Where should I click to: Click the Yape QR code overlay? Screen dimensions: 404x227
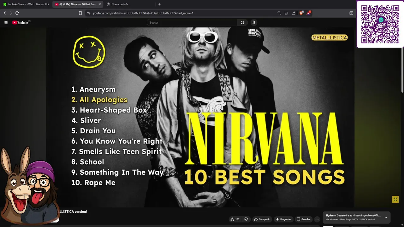point(380,24)
